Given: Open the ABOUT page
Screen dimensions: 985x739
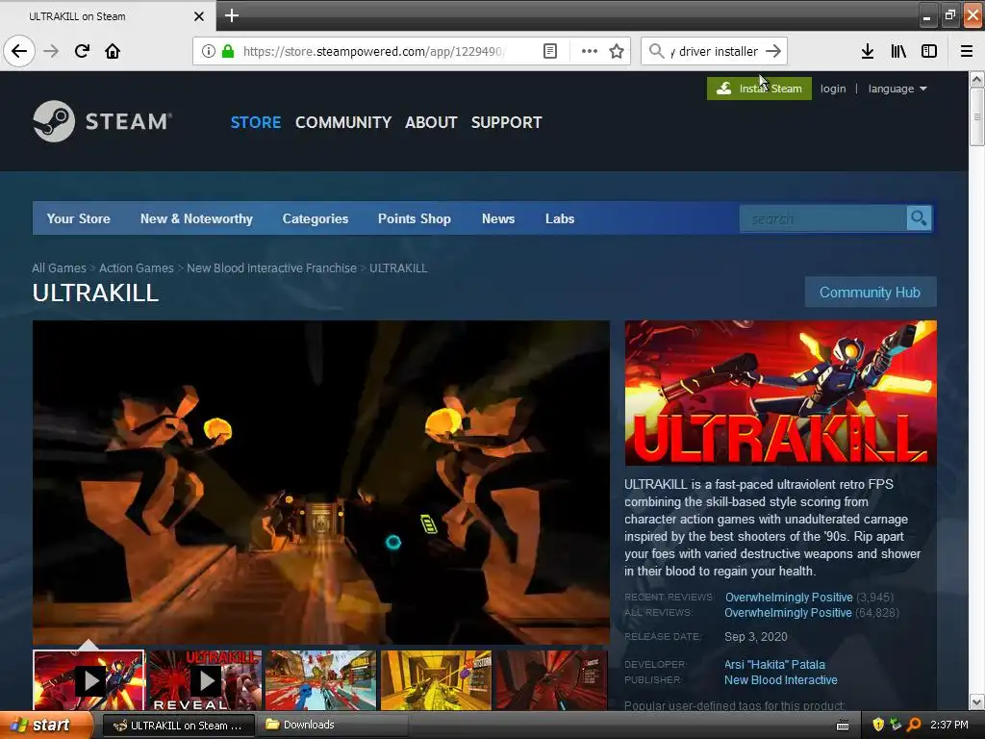Looking at the screenshot, I should coord(431,122).
